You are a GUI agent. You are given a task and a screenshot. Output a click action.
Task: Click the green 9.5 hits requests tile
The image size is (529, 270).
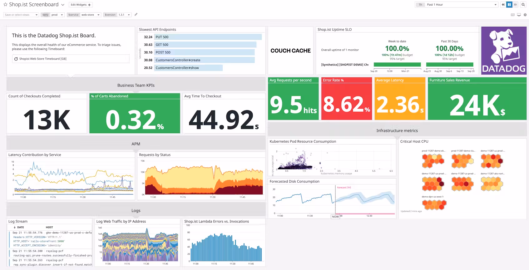pyautogui.click(x=293, y=99)
